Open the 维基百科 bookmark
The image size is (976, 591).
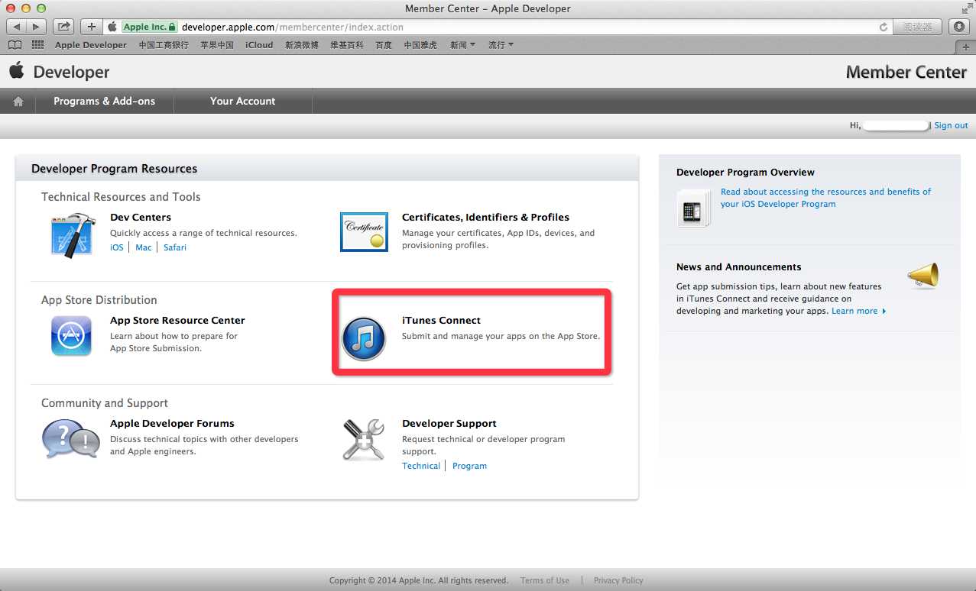347,45
